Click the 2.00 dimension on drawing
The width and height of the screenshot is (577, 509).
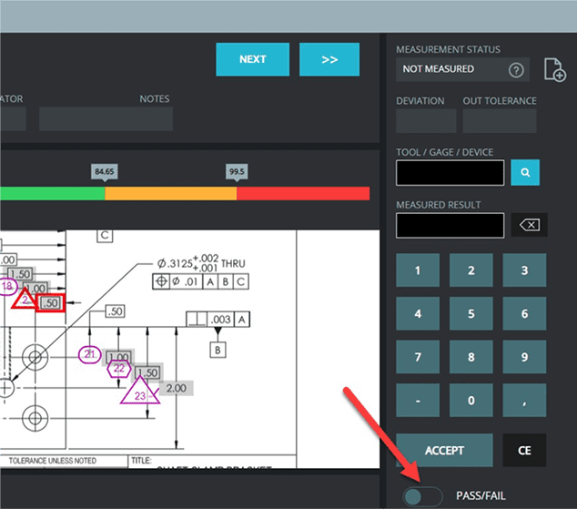[x=177, y=388]
